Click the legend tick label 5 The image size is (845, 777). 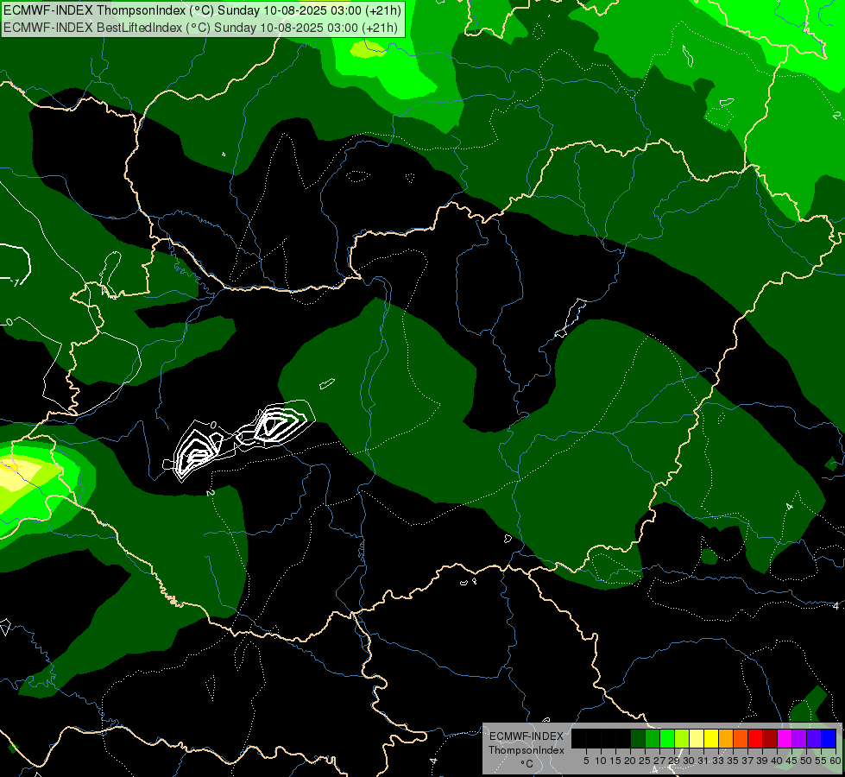[x=586, y=761]
